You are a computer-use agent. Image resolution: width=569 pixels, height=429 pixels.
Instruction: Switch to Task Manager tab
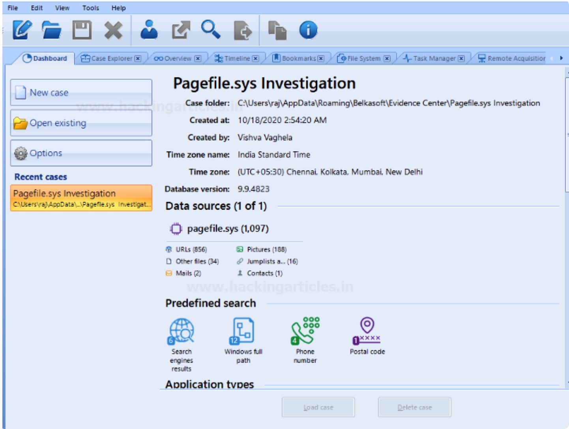coord(430,58)
